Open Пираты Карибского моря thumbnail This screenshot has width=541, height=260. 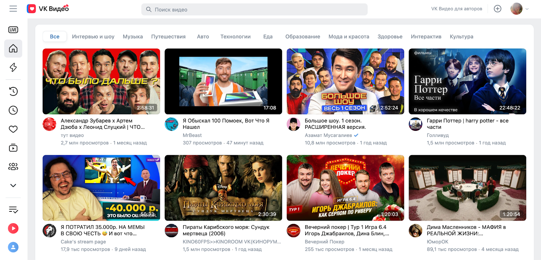coord(223,188)
